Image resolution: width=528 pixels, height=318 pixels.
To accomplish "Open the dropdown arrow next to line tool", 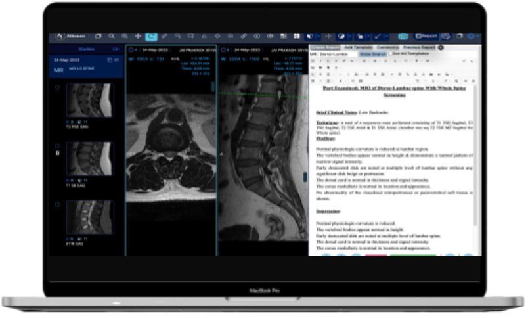I will pos(387,36).
